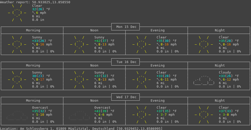This screenshot has height=130, width=251.
Task: Select the Mon 15 Dec date header
Action: point(125,27)
